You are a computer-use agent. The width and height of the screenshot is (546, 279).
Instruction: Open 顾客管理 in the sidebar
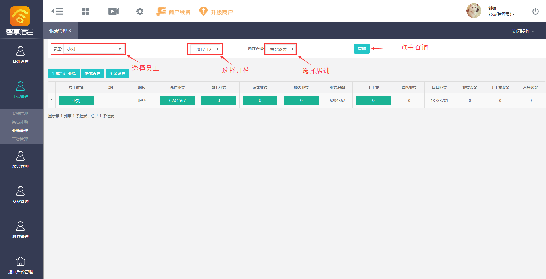pos(20,230)
